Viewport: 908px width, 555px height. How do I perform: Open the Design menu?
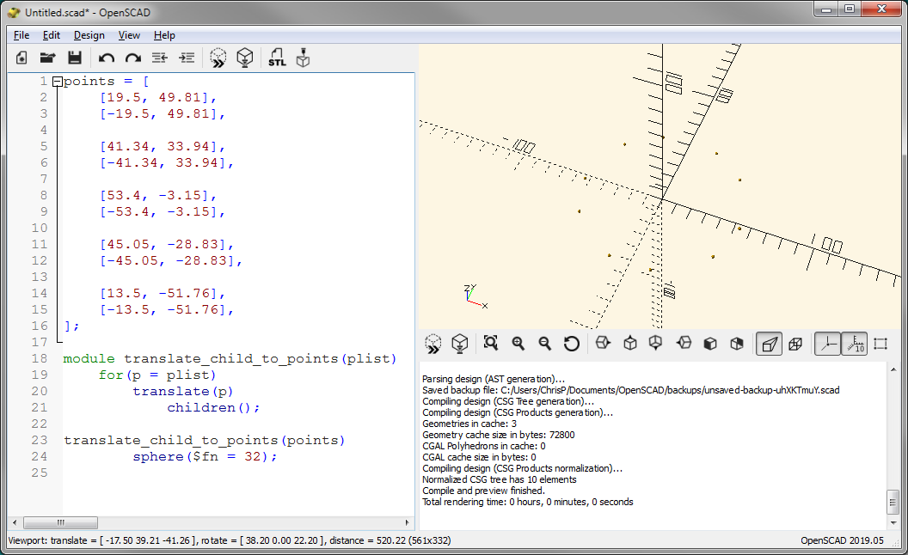click(x=89, y=35)
